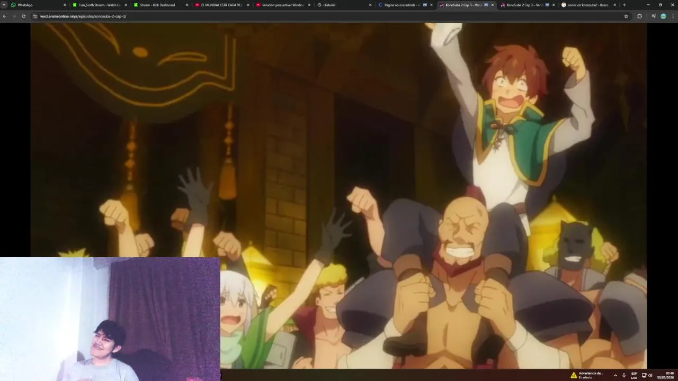Image resolution: width=678 pixels, height=381 pixels.
Task: Click the KonoSuba video player area
Action: point(338,195)
